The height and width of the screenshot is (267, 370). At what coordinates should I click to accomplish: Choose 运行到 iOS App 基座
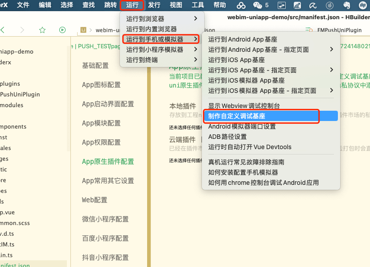[236, 60]
